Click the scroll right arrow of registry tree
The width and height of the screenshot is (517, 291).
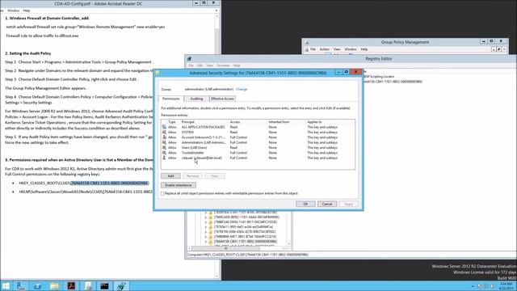click(x=284, y=248)
